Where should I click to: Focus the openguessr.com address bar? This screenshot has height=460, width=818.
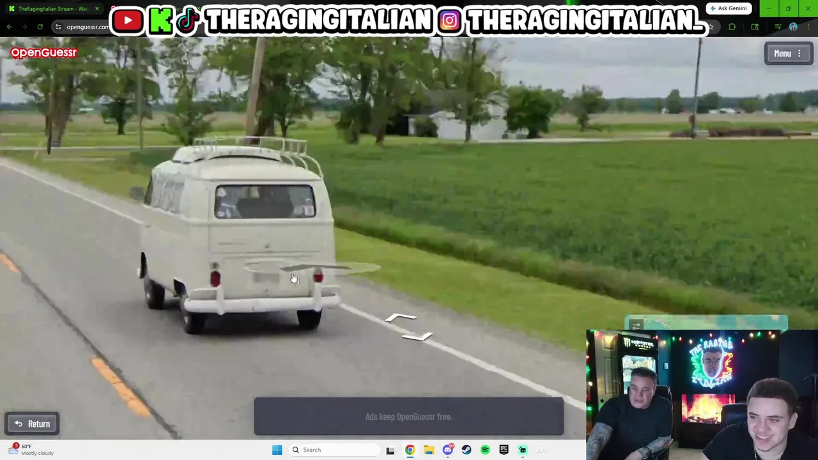pyautogui.click(x=87, y=27)
